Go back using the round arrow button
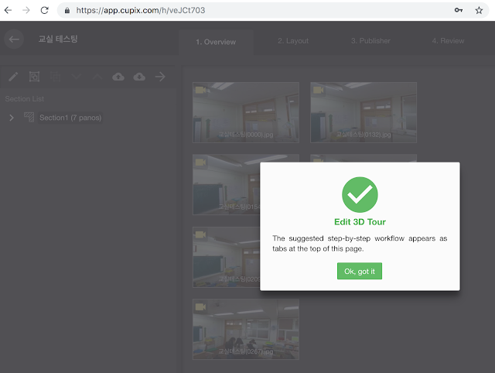The width and height of the screenshot is (495, 373). tap(14, 39)
